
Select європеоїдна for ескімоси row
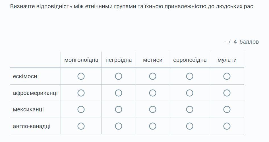[x=190, y=76]
